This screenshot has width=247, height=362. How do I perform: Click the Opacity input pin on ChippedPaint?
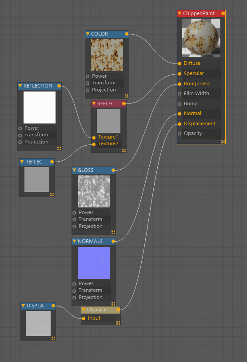tap(179, 134)
